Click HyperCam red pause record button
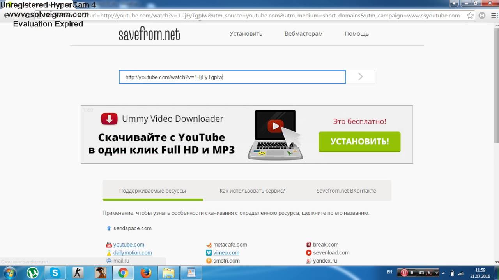Image resolution: width=499 pixels, height=280 pixels. pos(404,273)
